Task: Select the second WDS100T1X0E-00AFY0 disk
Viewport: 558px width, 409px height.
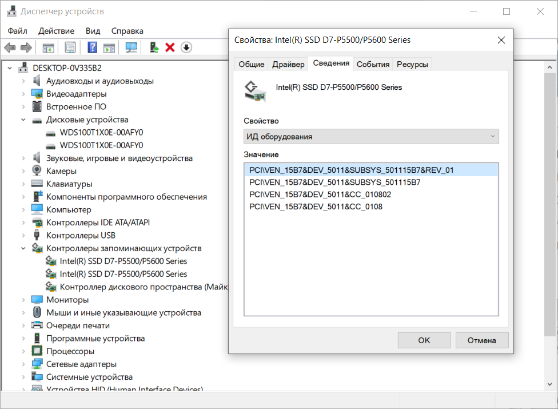Action: (101, 145)
